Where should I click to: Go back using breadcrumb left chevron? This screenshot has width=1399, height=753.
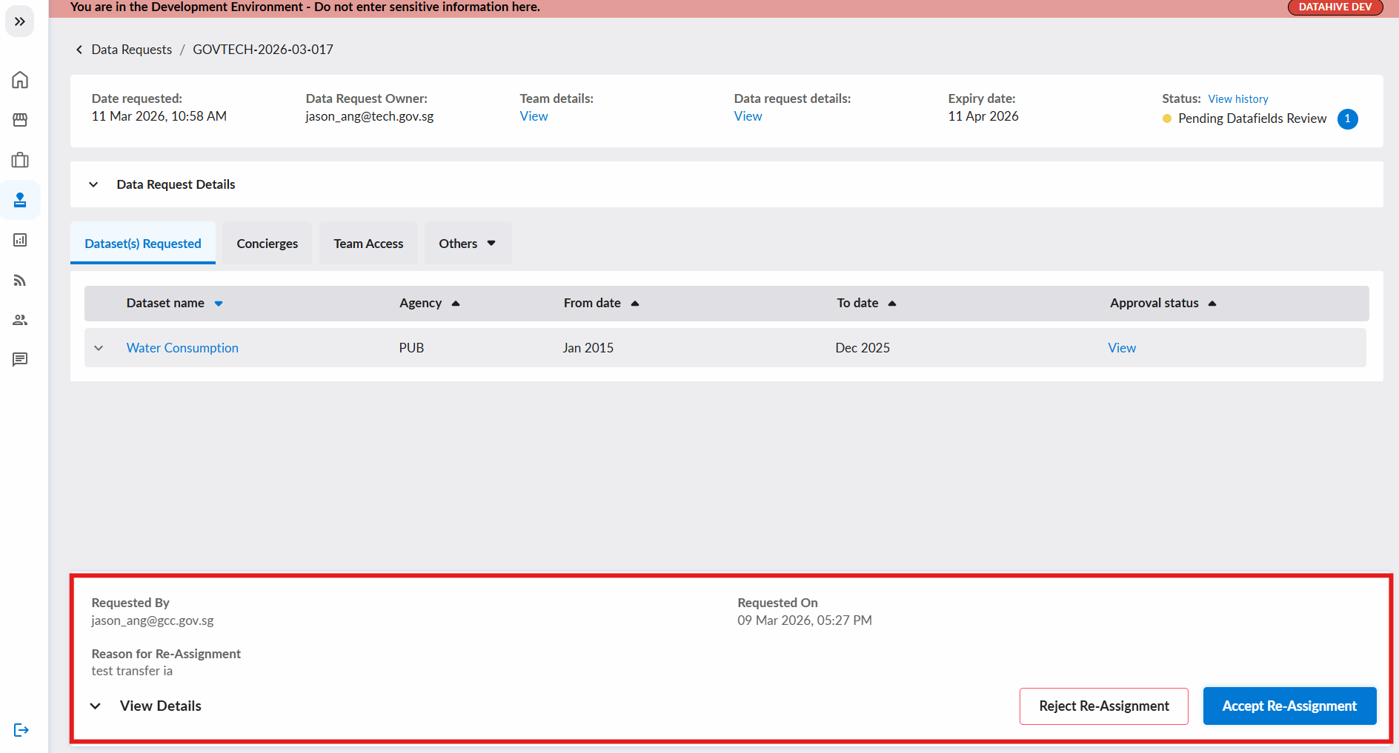click(x=79, y=50)
